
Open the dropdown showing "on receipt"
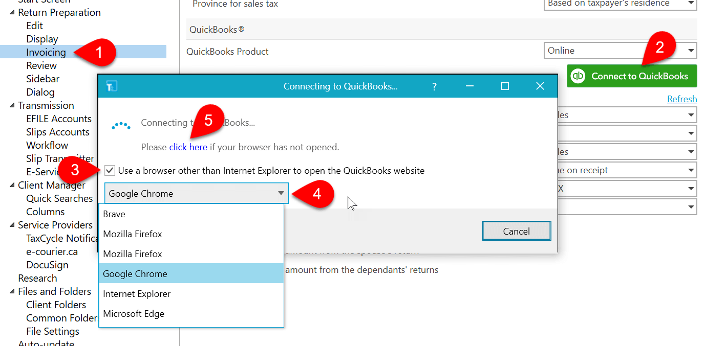click(627, 170)
